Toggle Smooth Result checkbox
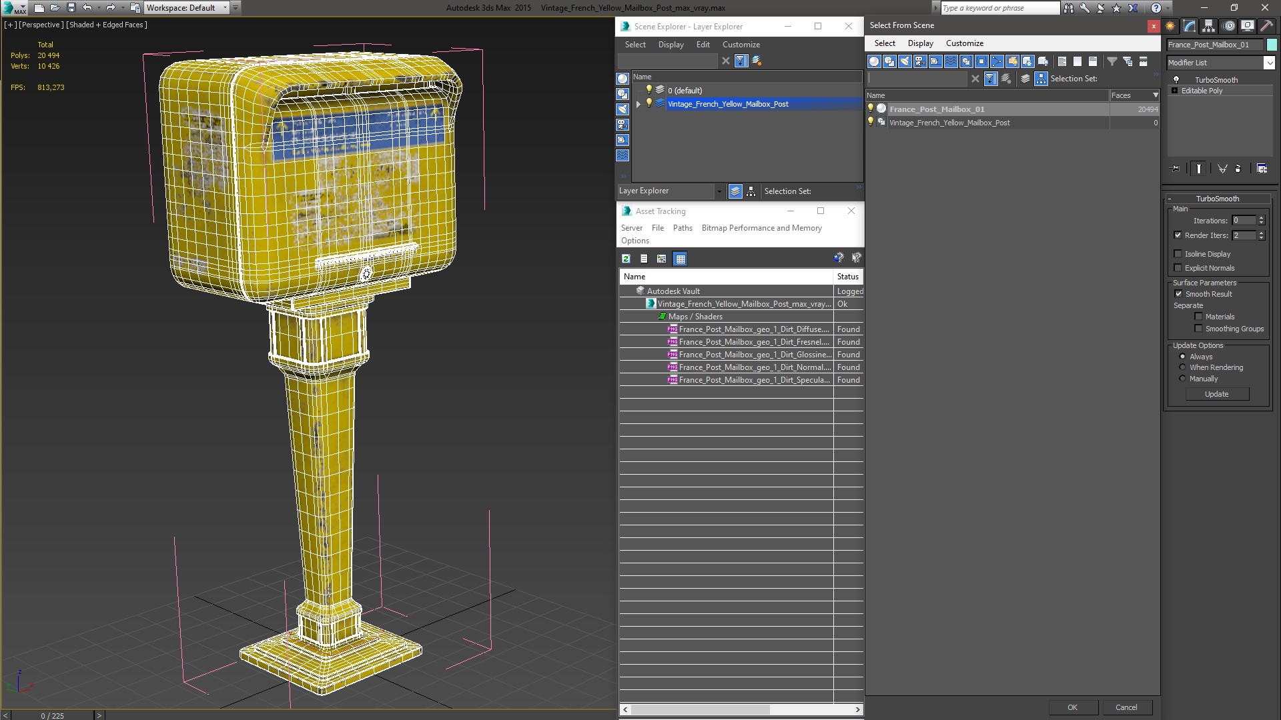1281x720 pixels. (x=1178, y=294)
